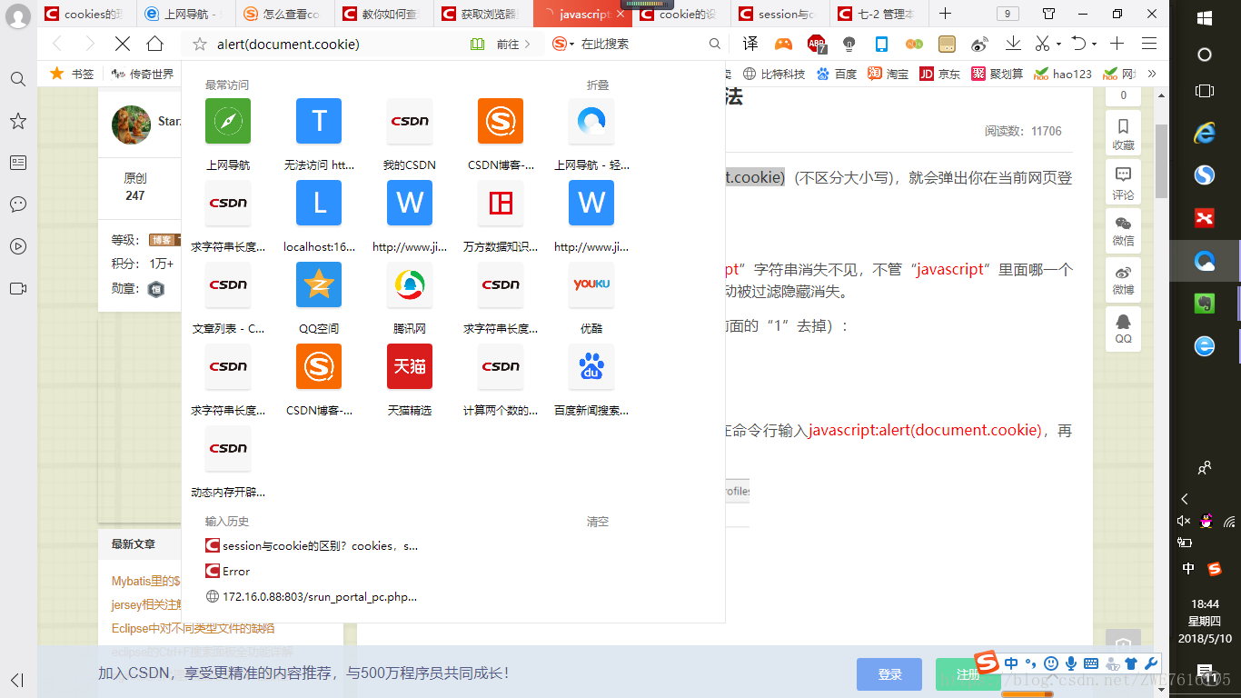
Task: Switch to the 上网导航 tab
Action: click(x=185, y=14)
